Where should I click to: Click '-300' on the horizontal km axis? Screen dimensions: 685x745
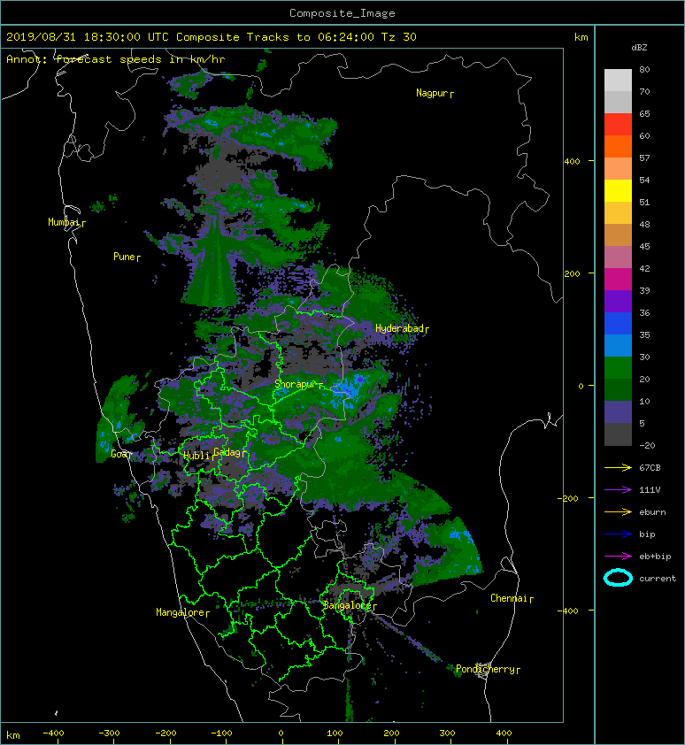point(109,733)
